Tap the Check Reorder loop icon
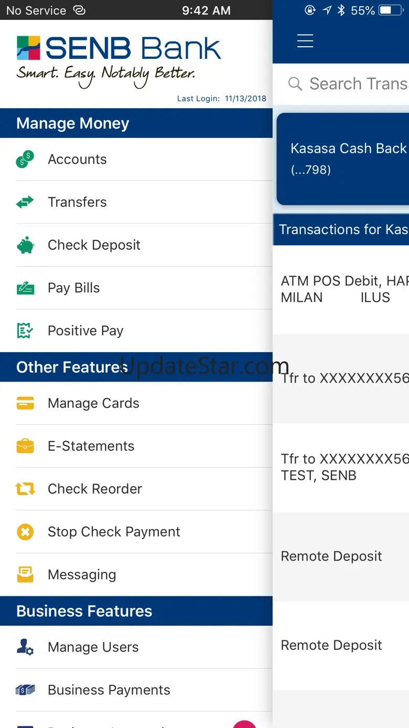The width and height of the screenshot is (409, 728). tap(25, 489)
